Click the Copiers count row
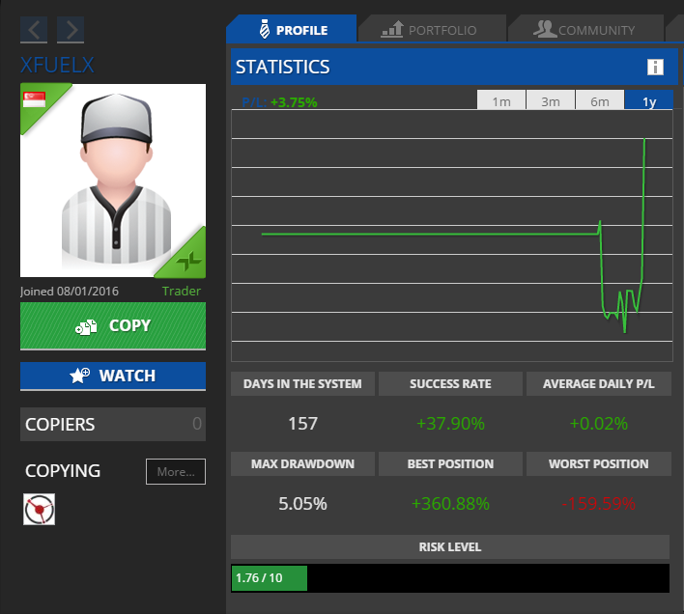Screen dimensions: 684x614 click(x=112, y=424)
